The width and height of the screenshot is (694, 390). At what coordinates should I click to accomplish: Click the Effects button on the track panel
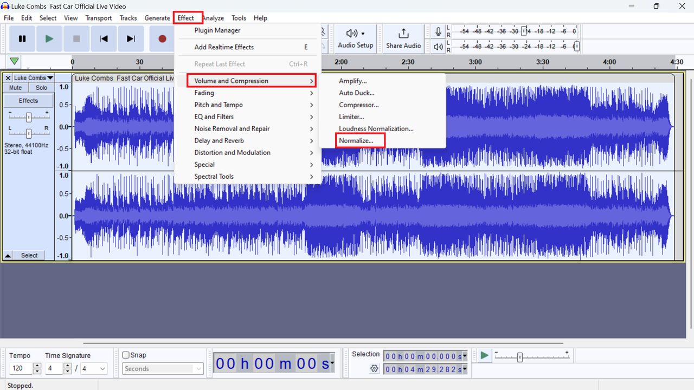[x=28, y=100]
